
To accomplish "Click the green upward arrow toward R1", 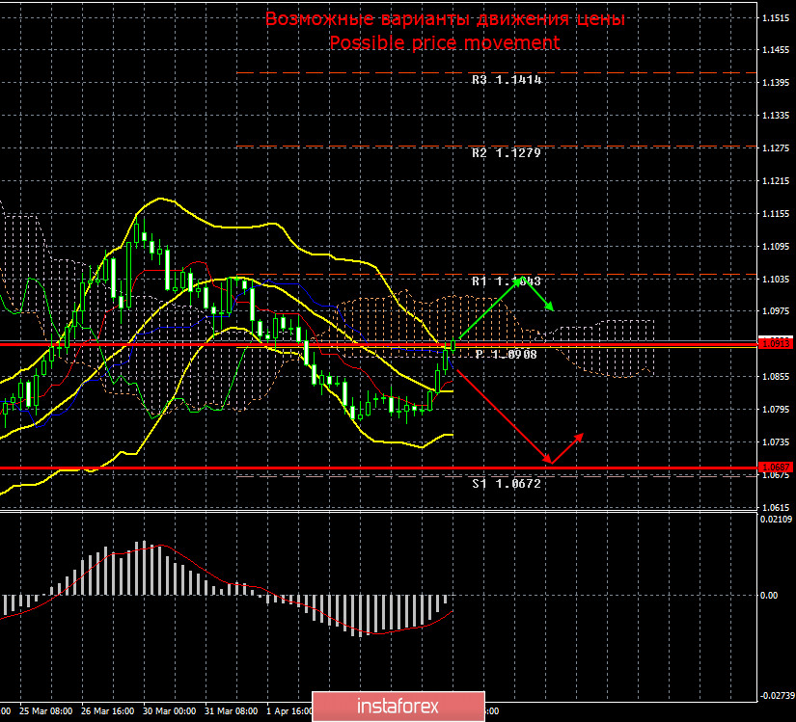I will click(x=490, y=308).
